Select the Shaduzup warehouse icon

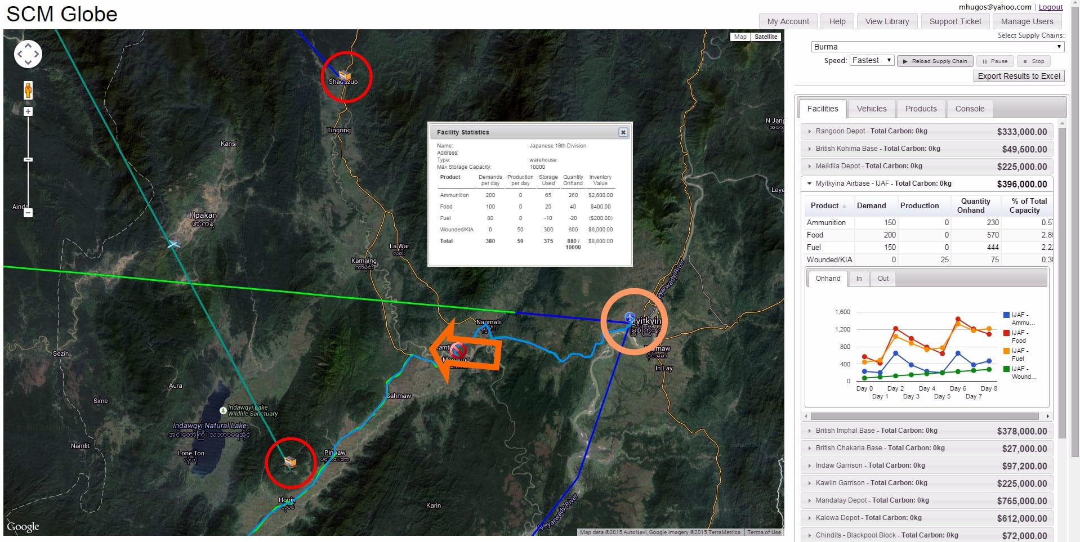(345, 75)
